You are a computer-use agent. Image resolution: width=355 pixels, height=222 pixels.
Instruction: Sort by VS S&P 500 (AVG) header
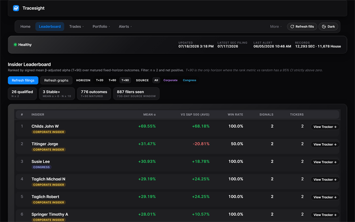[195, 115]
